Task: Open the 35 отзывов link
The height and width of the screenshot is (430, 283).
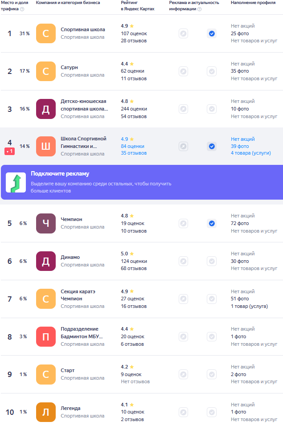Action: [x=134, y=153]
